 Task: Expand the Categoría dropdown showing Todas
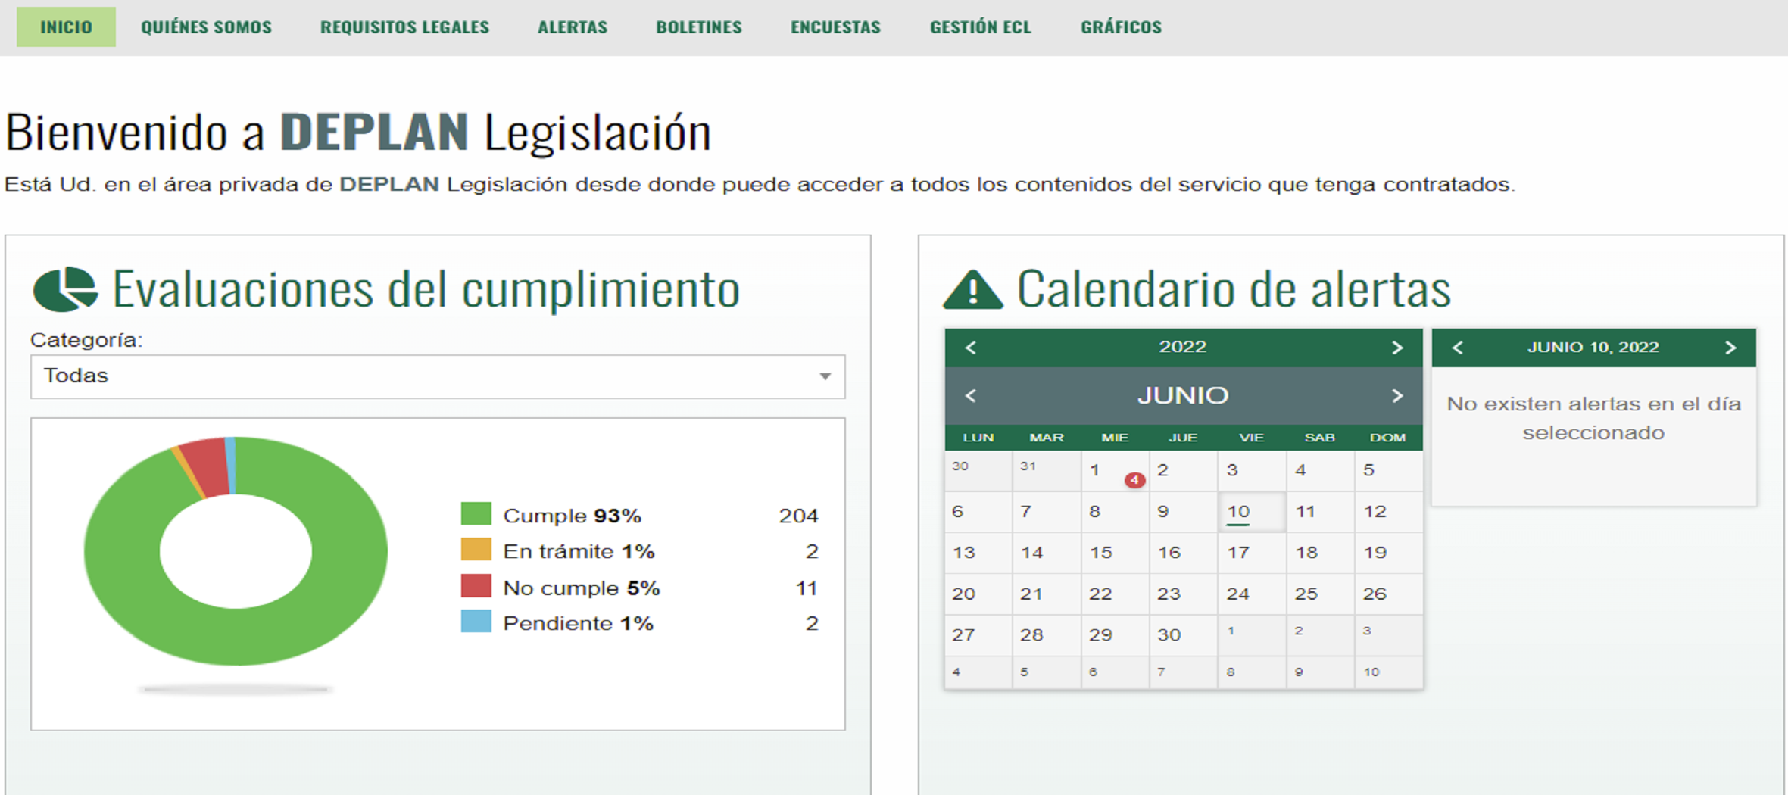438,376
